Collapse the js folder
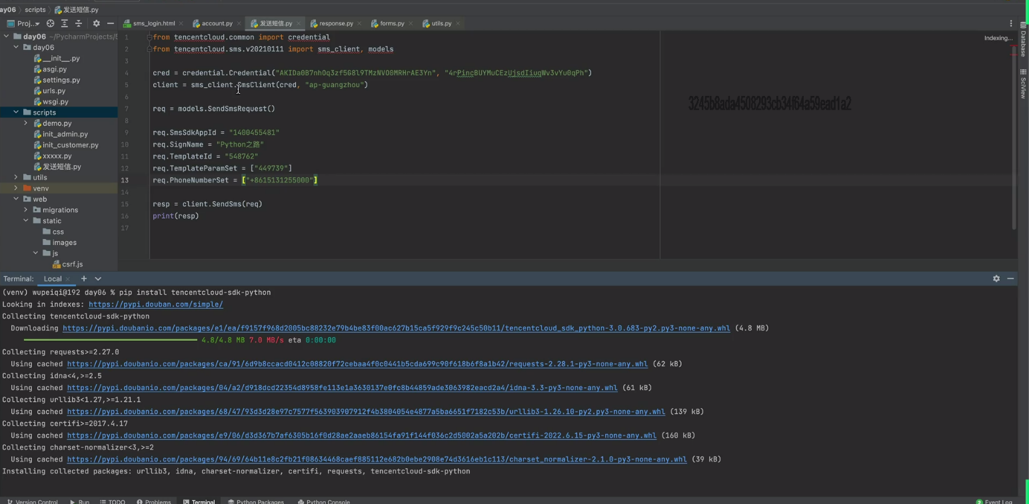 click(36, 253)
